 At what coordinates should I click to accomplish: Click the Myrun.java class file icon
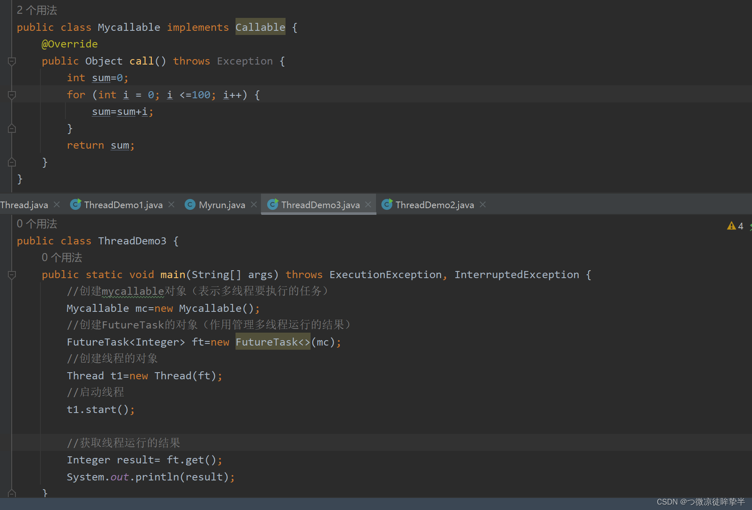point(190,204)
